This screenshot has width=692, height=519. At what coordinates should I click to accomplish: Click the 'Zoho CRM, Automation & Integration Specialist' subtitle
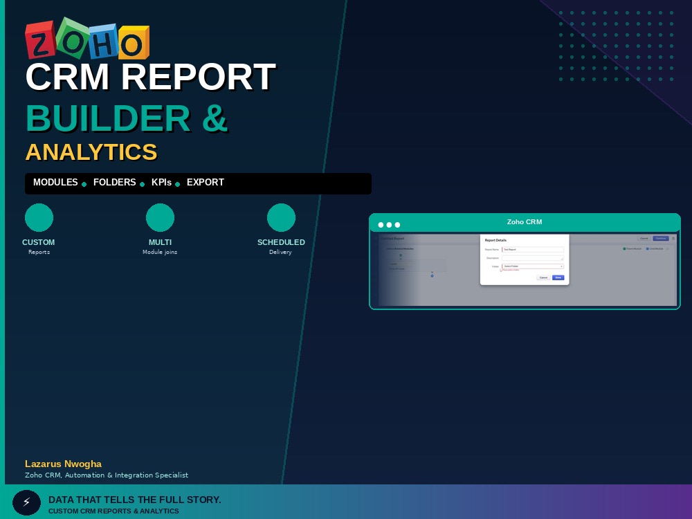pyautogui.click(x=107, y=475)
